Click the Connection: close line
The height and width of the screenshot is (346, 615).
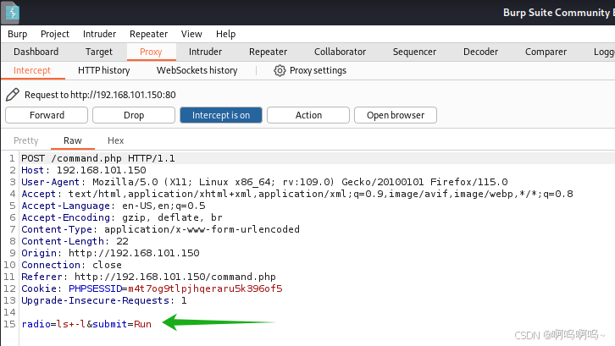[71, 265]
